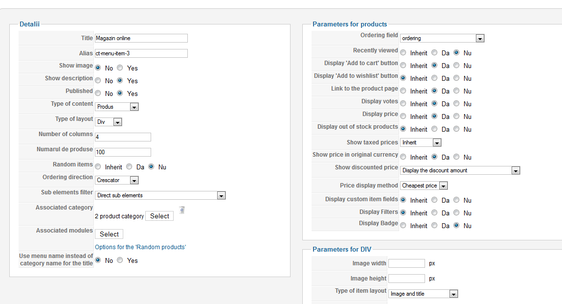Set Recently viewed to Inherit

tap(403, 53)
